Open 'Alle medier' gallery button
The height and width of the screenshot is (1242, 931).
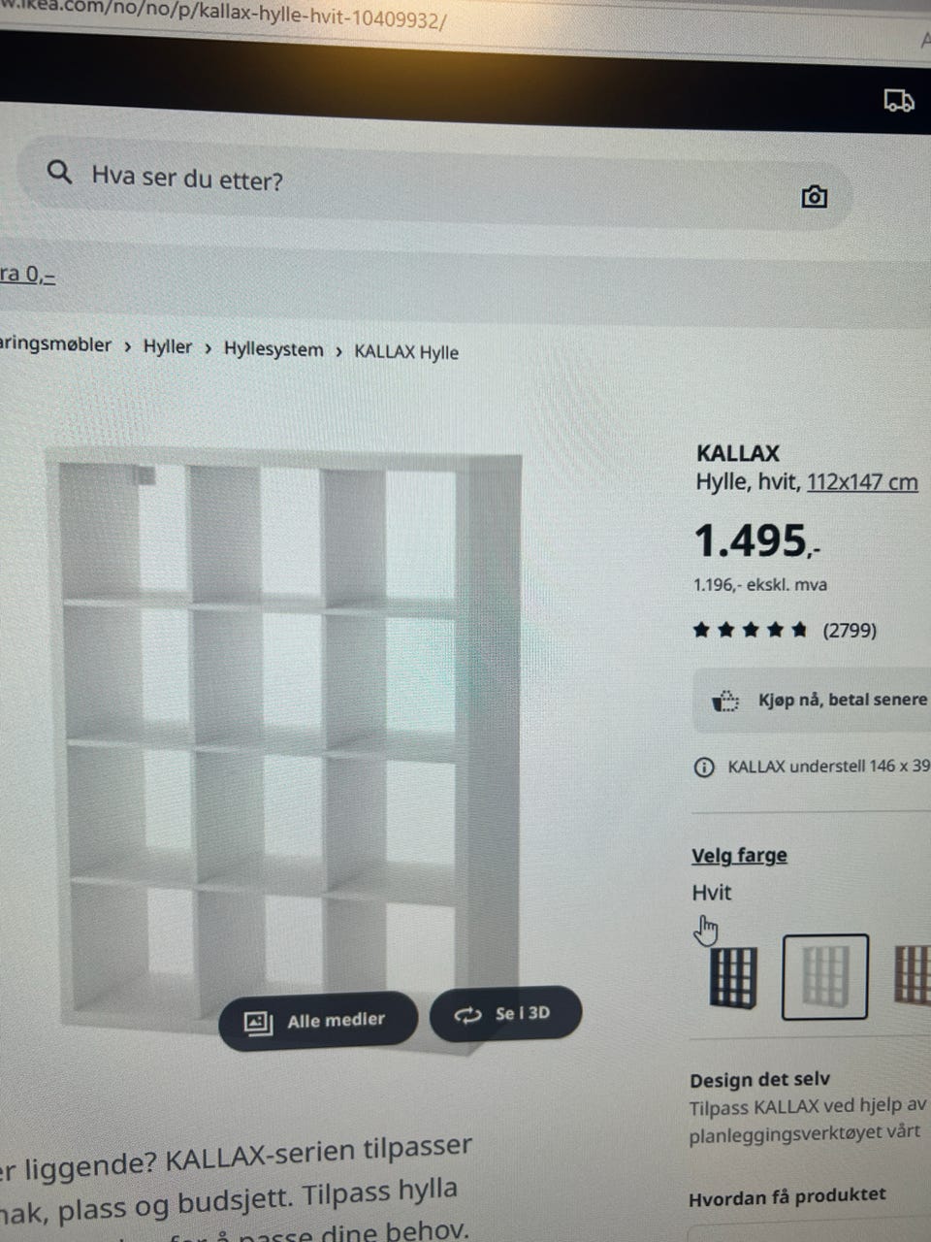coord(317,1021)
